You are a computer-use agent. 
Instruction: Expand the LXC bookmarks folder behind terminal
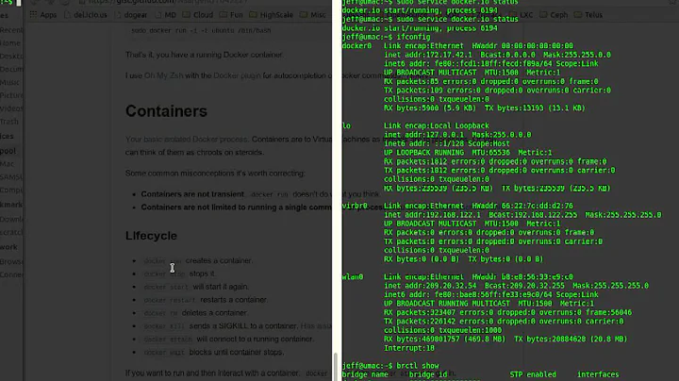522,15
